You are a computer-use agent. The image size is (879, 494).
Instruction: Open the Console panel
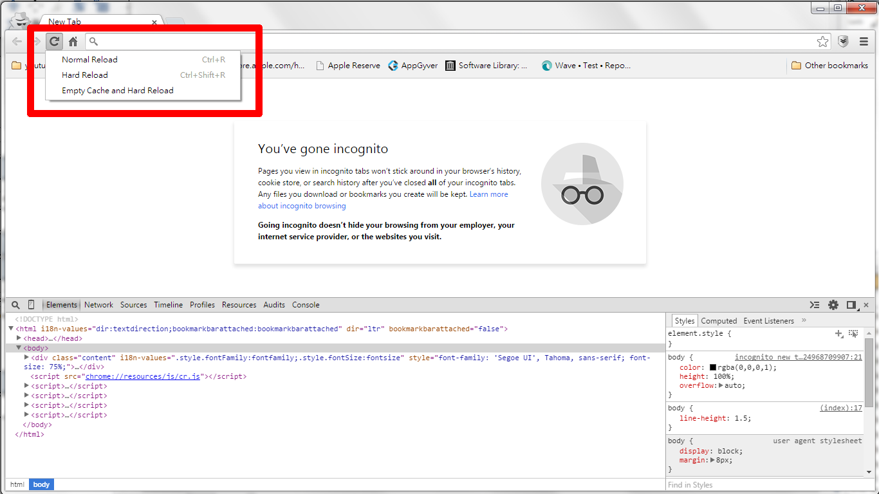(306, 305)
